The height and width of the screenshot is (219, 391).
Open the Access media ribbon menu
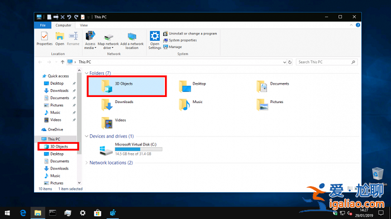click(90, 40)
